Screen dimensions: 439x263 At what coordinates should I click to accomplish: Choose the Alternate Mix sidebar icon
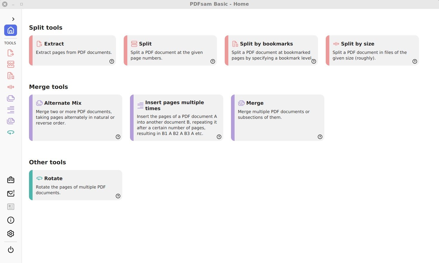click(10, 98)
